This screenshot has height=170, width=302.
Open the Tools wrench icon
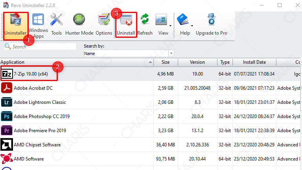pos(57,20)
